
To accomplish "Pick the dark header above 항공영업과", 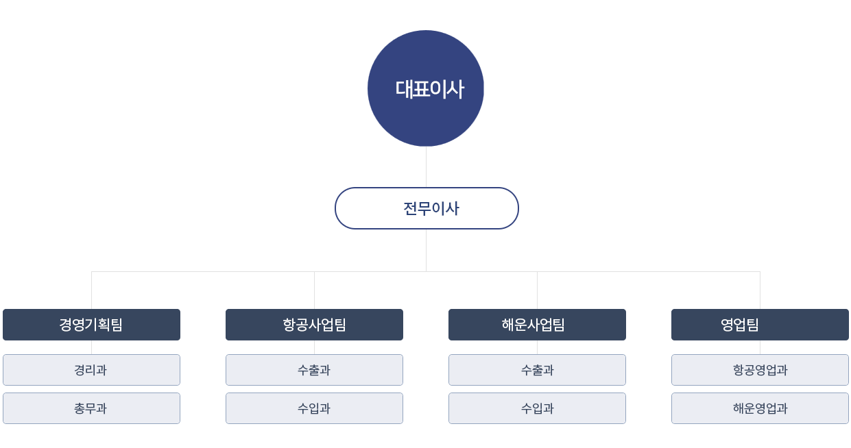I will click(x=760, y=325).
